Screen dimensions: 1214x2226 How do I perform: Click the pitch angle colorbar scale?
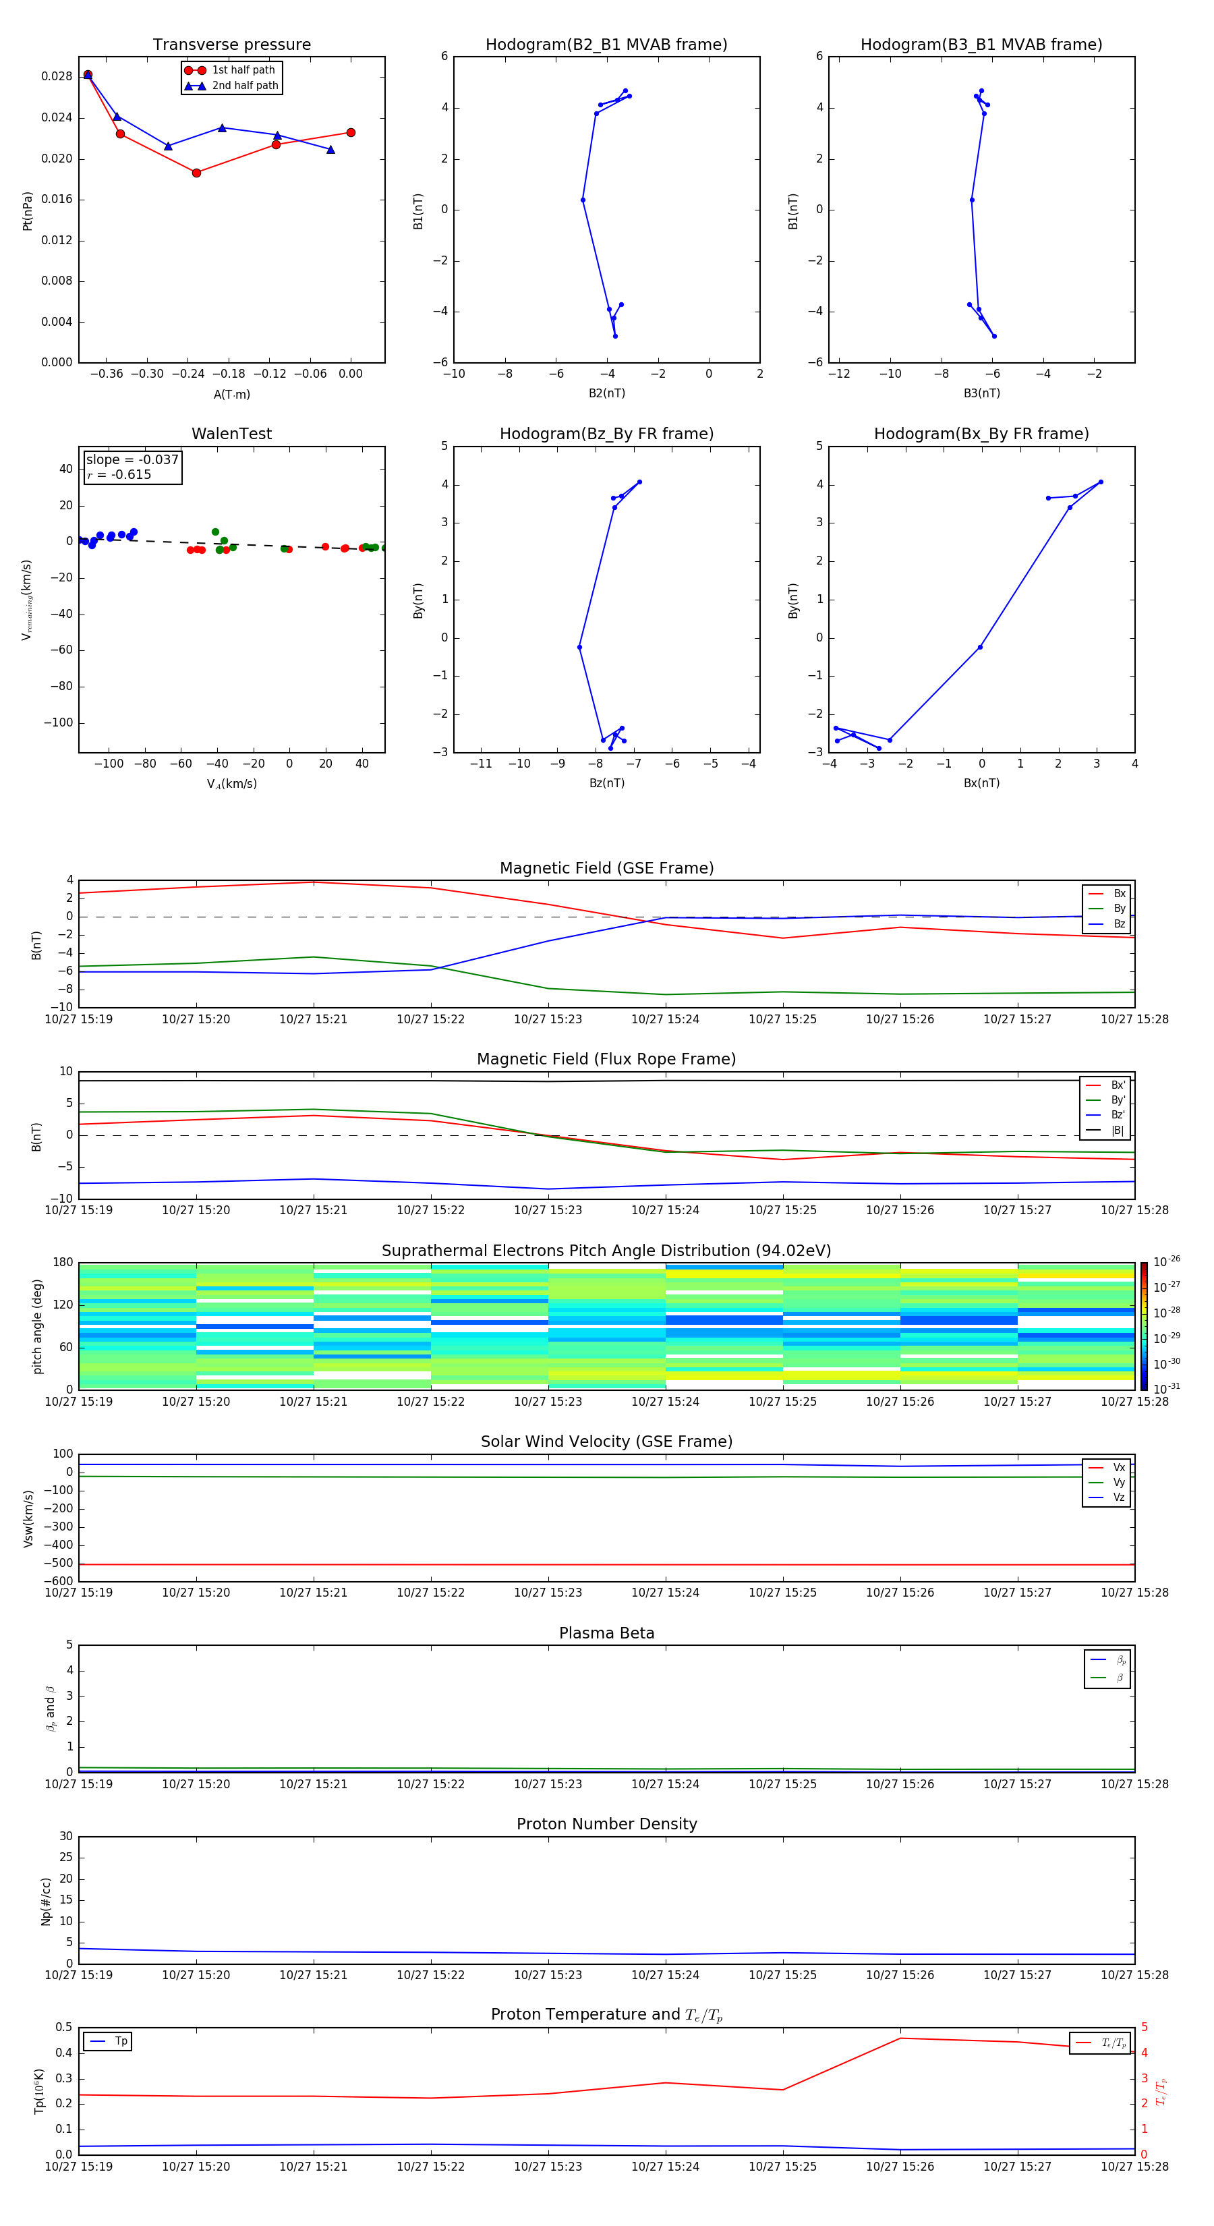pos(1144,1326)
